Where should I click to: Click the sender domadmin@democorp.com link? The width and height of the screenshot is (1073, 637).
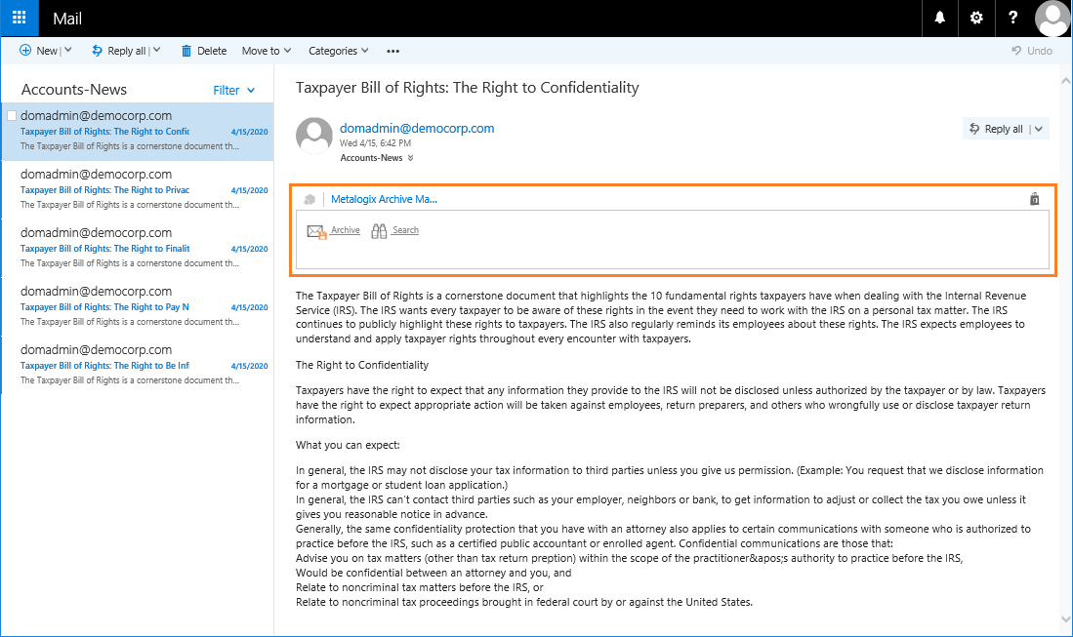417,128
